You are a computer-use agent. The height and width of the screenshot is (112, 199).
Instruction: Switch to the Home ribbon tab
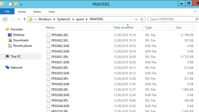(22, 12)
